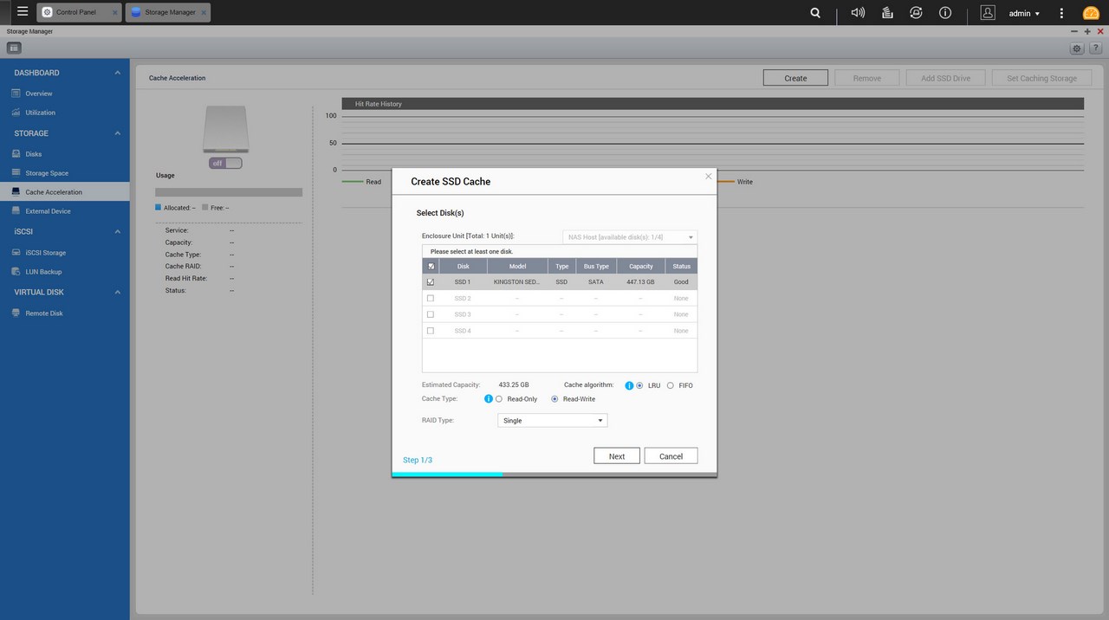Uncheck the SSD 1 disk checkbox
The height and width of the screenshot is (620, 1109).
tap(431, 281)
